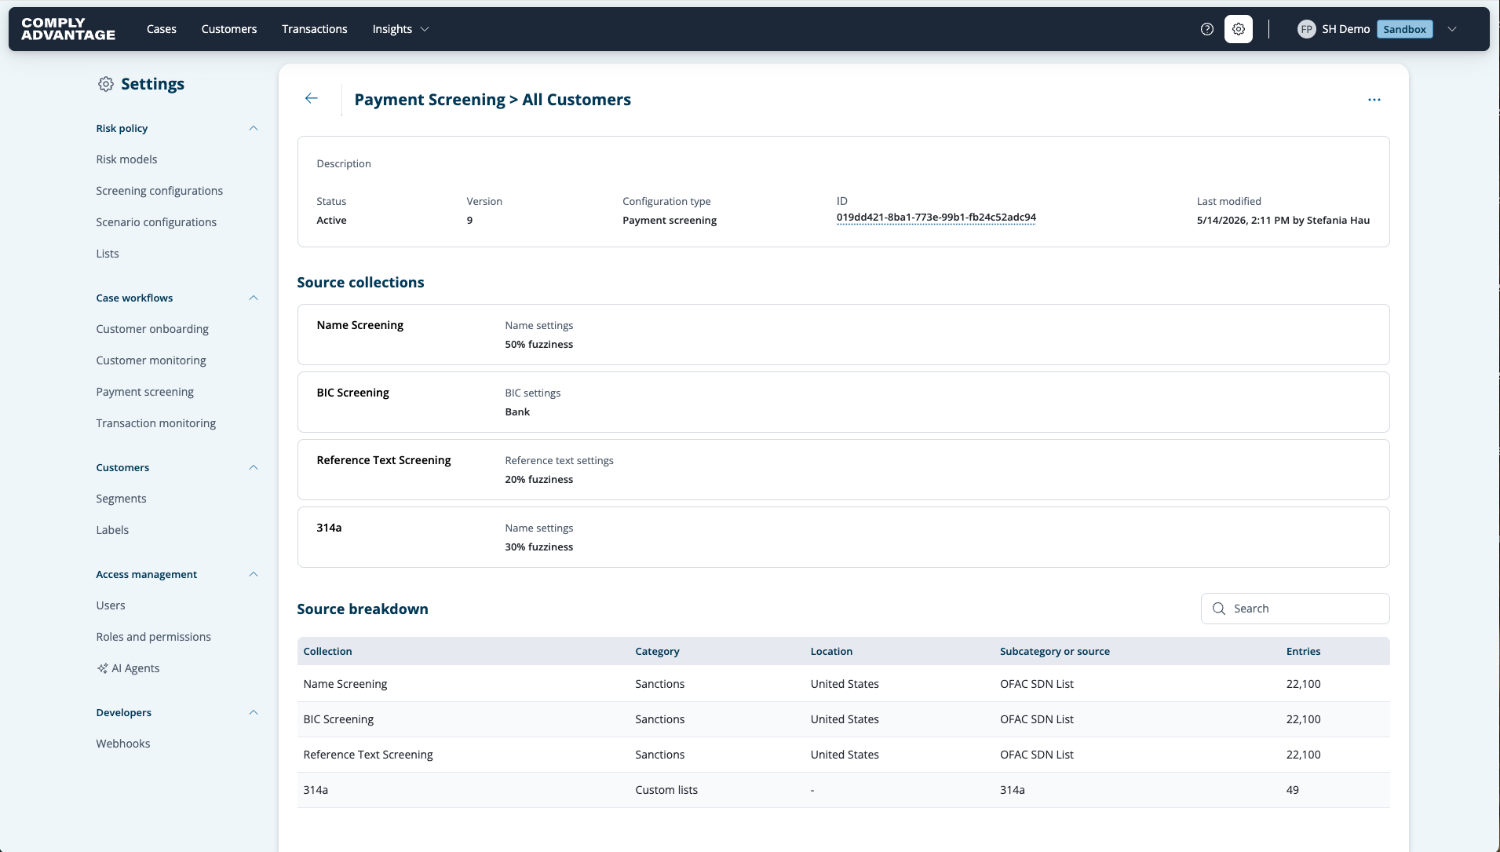Open Risk models settings
This screenshot has width=1500, height=852.
pyautogui.click(x=126, y=159)
